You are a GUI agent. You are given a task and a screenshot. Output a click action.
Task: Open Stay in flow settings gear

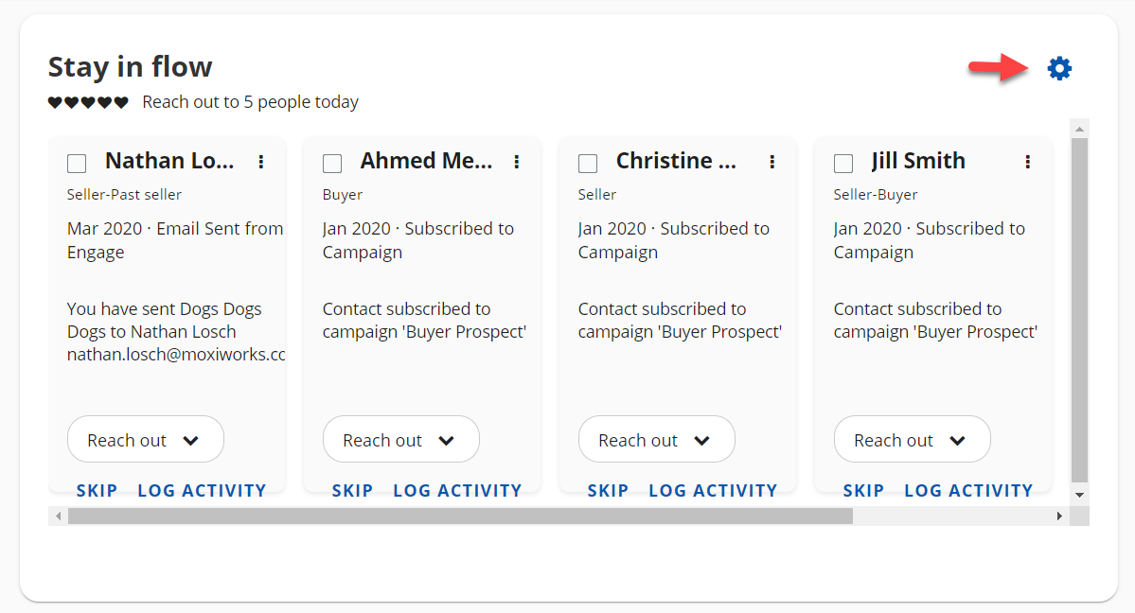(1059, 68)
